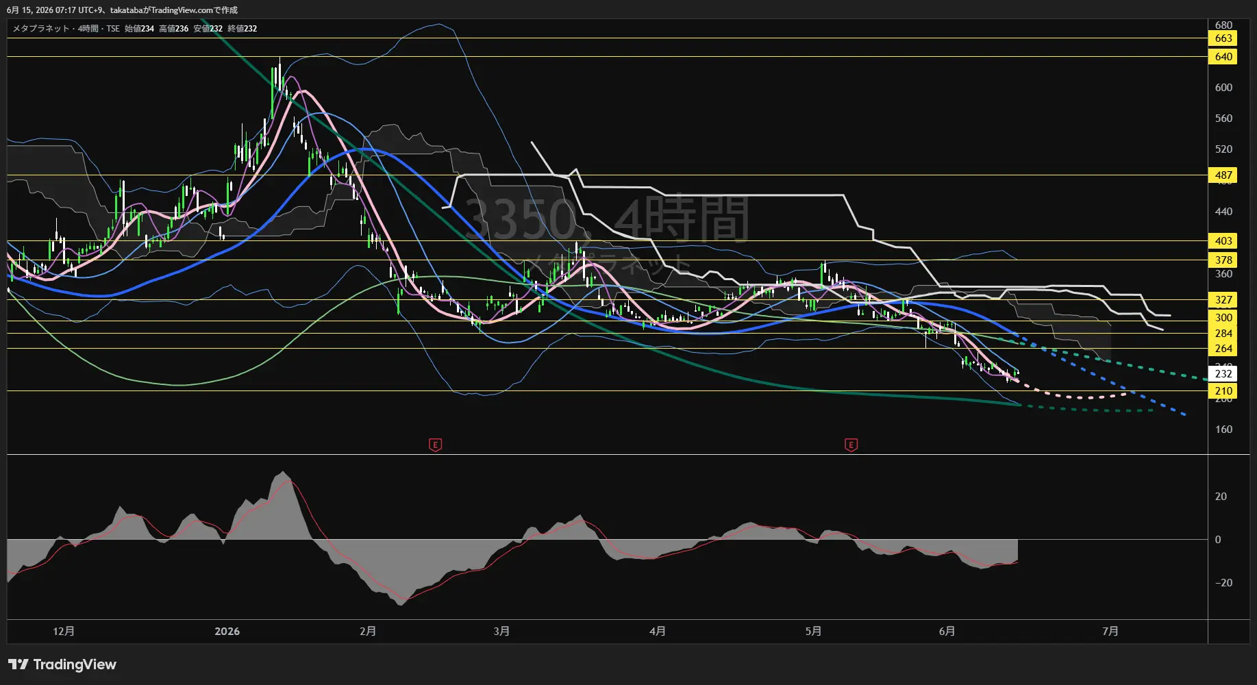Select the yellow 378 price level label
Image resolution: width=1257 pixels, height=685 pixels.
click(x=1223, y=260)
